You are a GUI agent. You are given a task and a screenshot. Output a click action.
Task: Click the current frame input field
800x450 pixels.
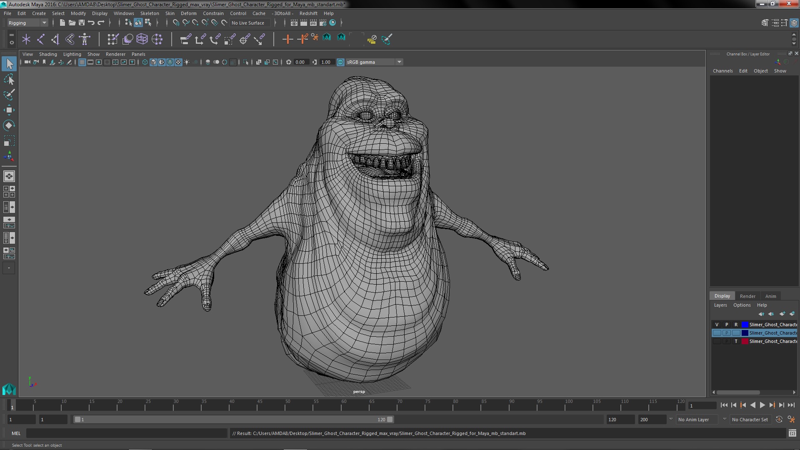702,405
